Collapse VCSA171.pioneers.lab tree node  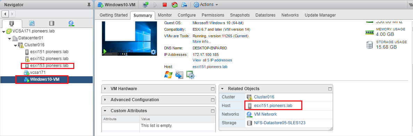[3, 31]
